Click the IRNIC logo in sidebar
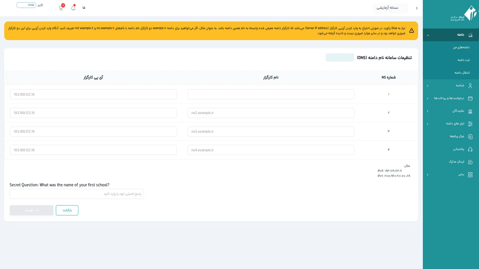 [x=464, y=14]
